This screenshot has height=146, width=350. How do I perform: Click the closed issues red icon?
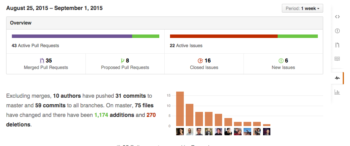200,61
